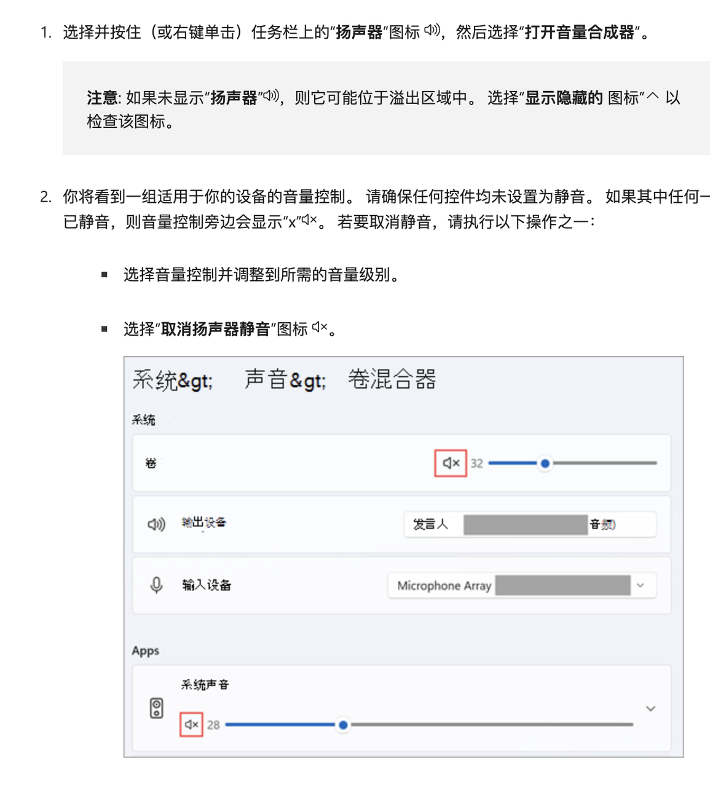The width and height of the screenshot is (710, 787).
Task: Click the system volume slider handle at 32
Action: (545, 463)
